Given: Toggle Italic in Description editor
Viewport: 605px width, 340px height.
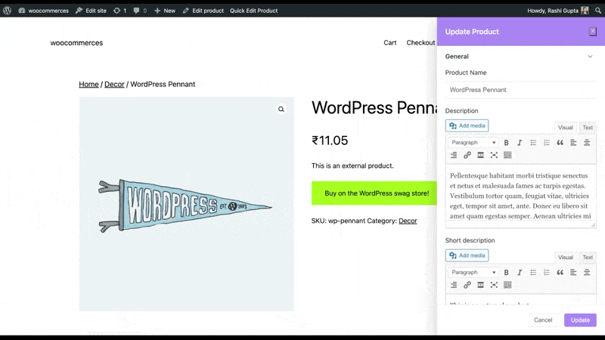Looking at the screenshot, I should [520, 143].
